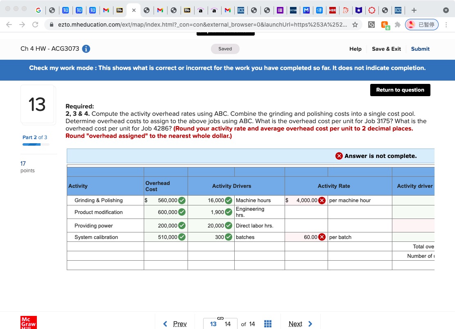Click the 17 points label
Screen dimensions: 455x329
coord(27,167)
